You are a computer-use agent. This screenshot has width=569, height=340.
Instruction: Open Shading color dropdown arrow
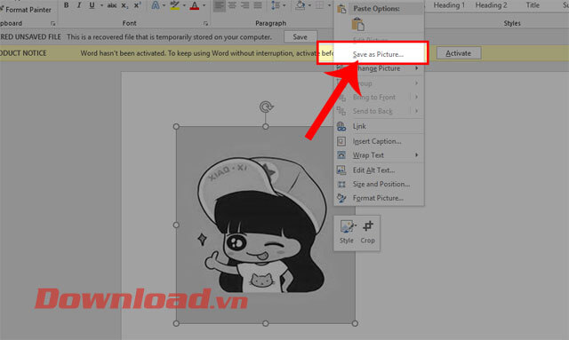click(309, 5)
